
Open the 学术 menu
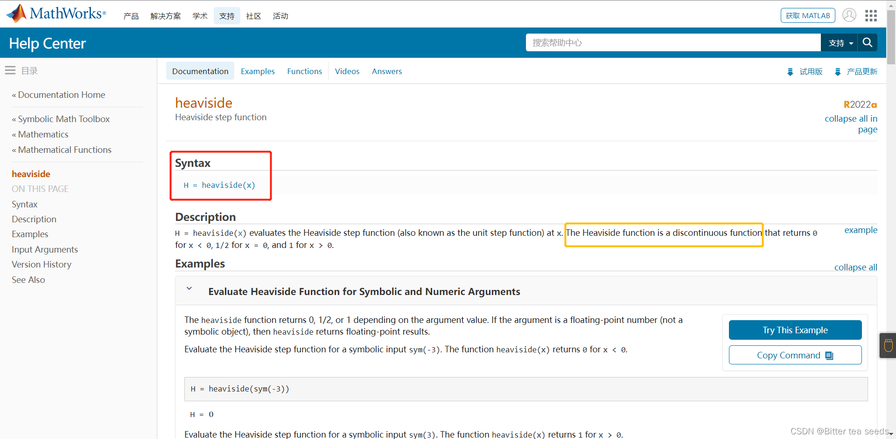point(200,16)
